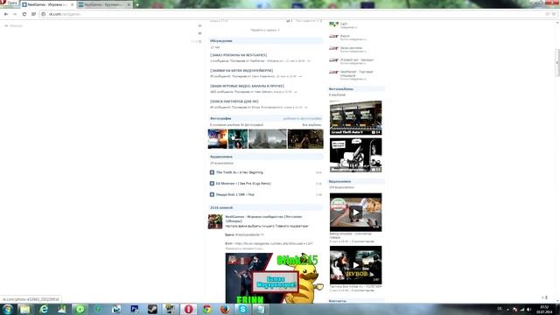Click the taskbar clock

tap(544, 309)
